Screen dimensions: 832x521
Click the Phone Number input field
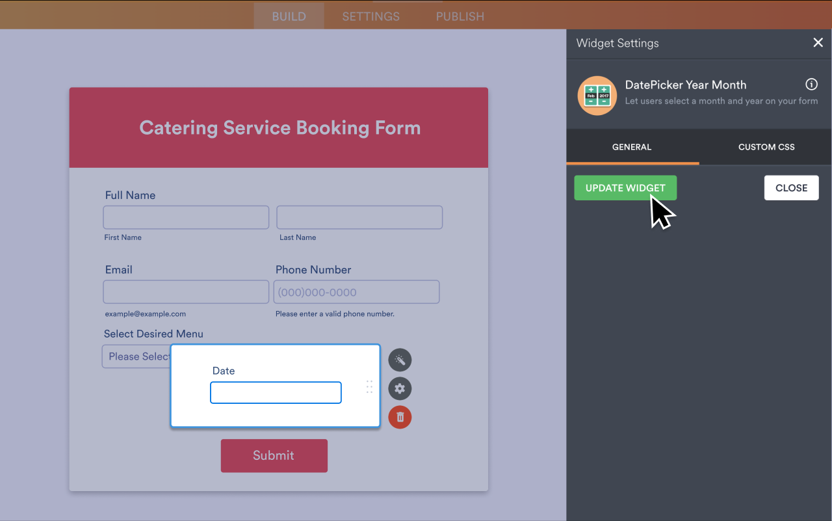pyautogui.click(x=356, y=291)
